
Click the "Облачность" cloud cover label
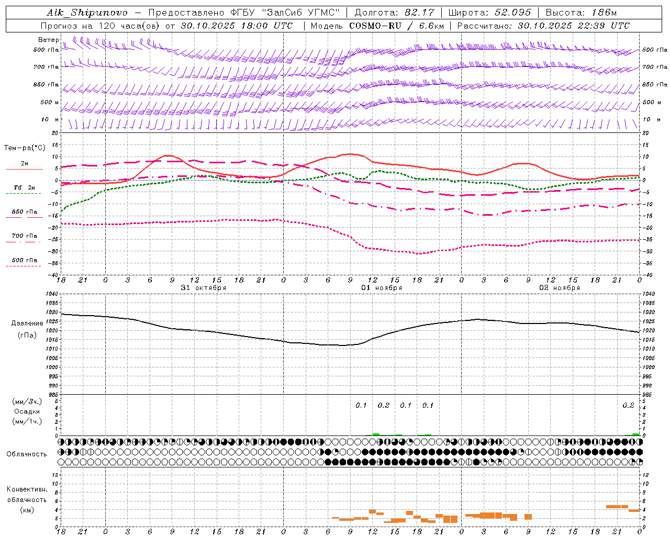[x=27, y=454]
